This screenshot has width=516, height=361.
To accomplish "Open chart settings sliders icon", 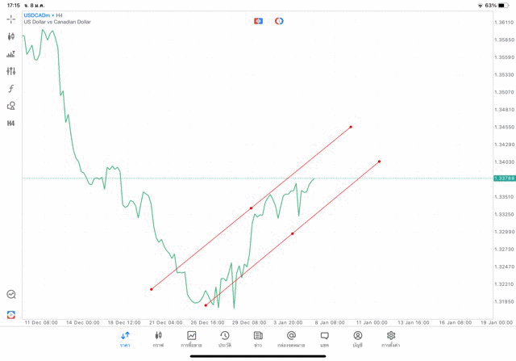I will (x=11, y=71).
